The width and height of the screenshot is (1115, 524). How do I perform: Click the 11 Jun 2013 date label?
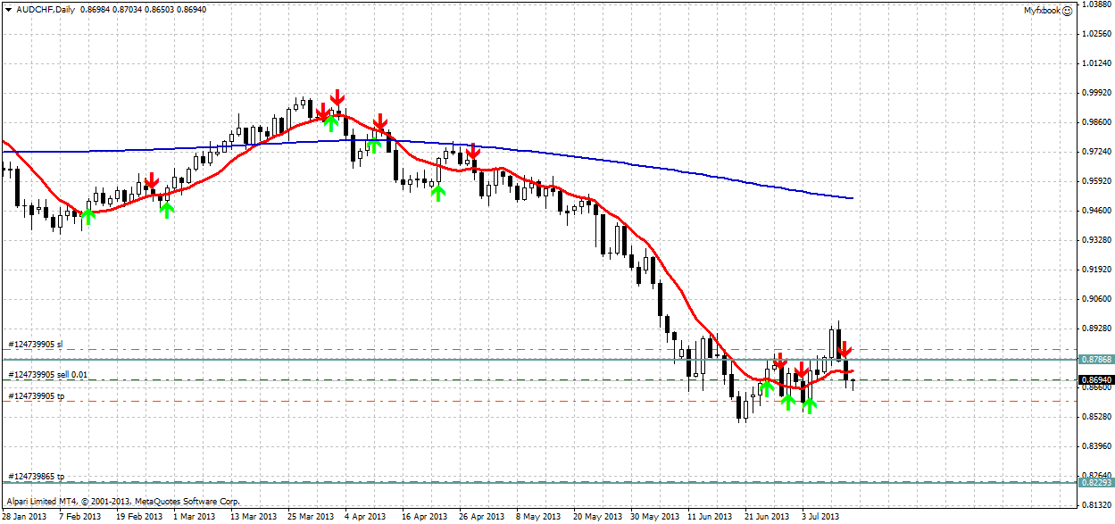tap(710, 517)
